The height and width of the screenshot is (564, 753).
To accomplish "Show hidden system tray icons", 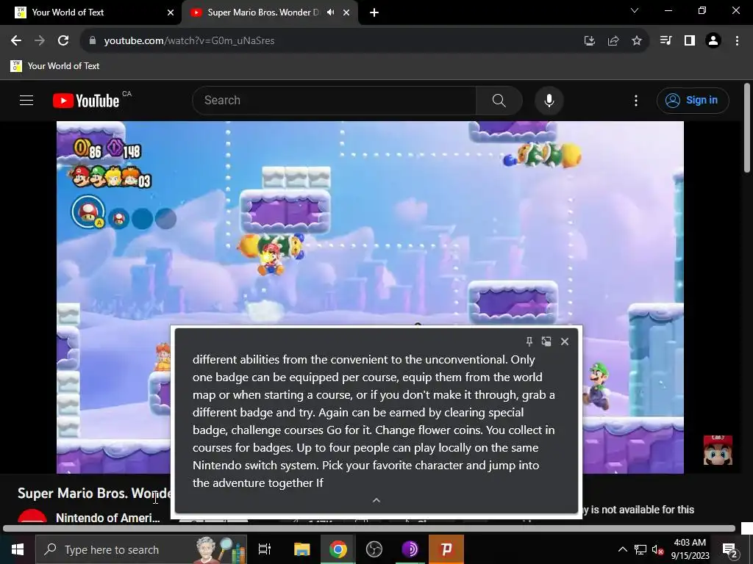I will pyautogui.click(x=622, y=549).
